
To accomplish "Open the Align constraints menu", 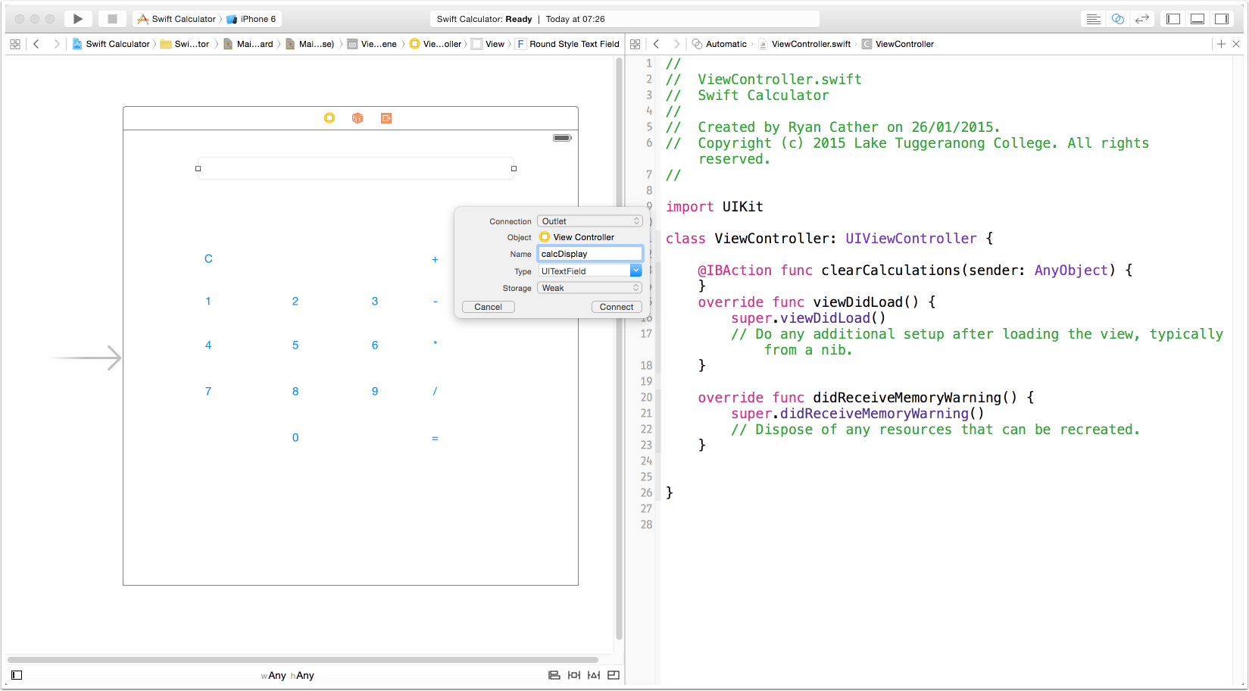I will pos(554,675).
